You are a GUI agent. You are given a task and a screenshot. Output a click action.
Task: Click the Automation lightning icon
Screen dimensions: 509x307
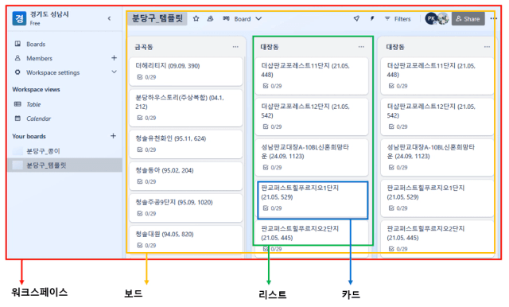372,18
